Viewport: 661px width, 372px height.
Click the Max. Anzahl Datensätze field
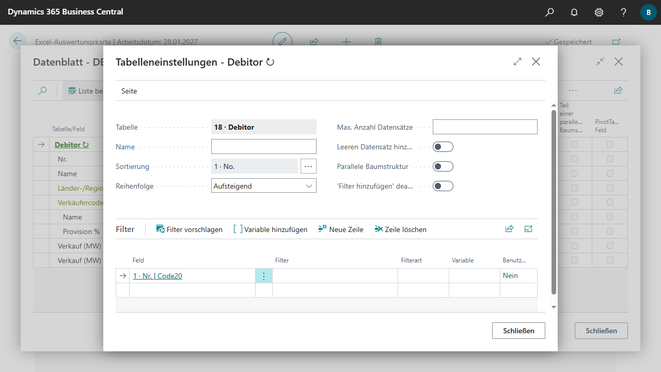click(484, 127)
